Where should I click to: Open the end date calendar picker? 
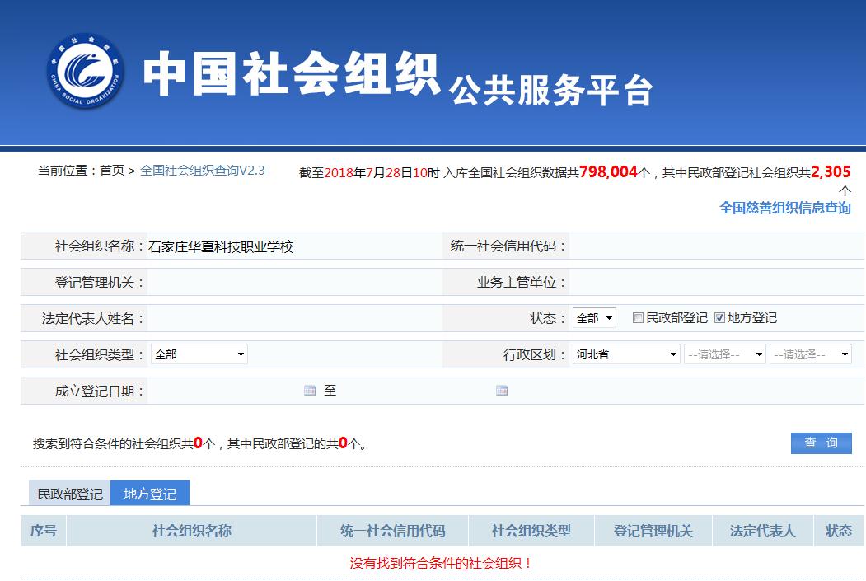click(x=502, y=391)
